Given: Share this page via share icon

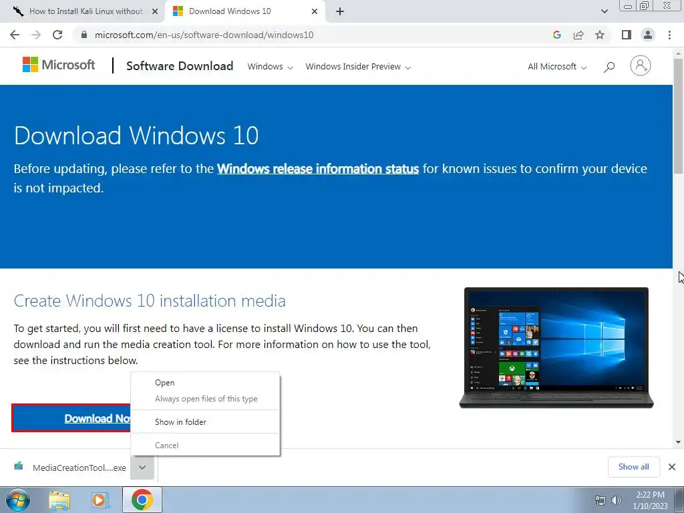Looking at the screenshot, I should (x=578, y=35).
